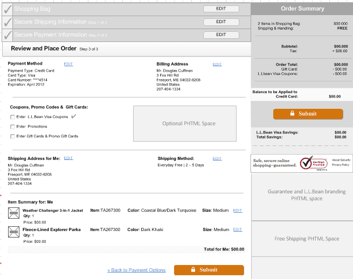Edit the Payment Method
The image size is (353, 279).
(68, 64)
